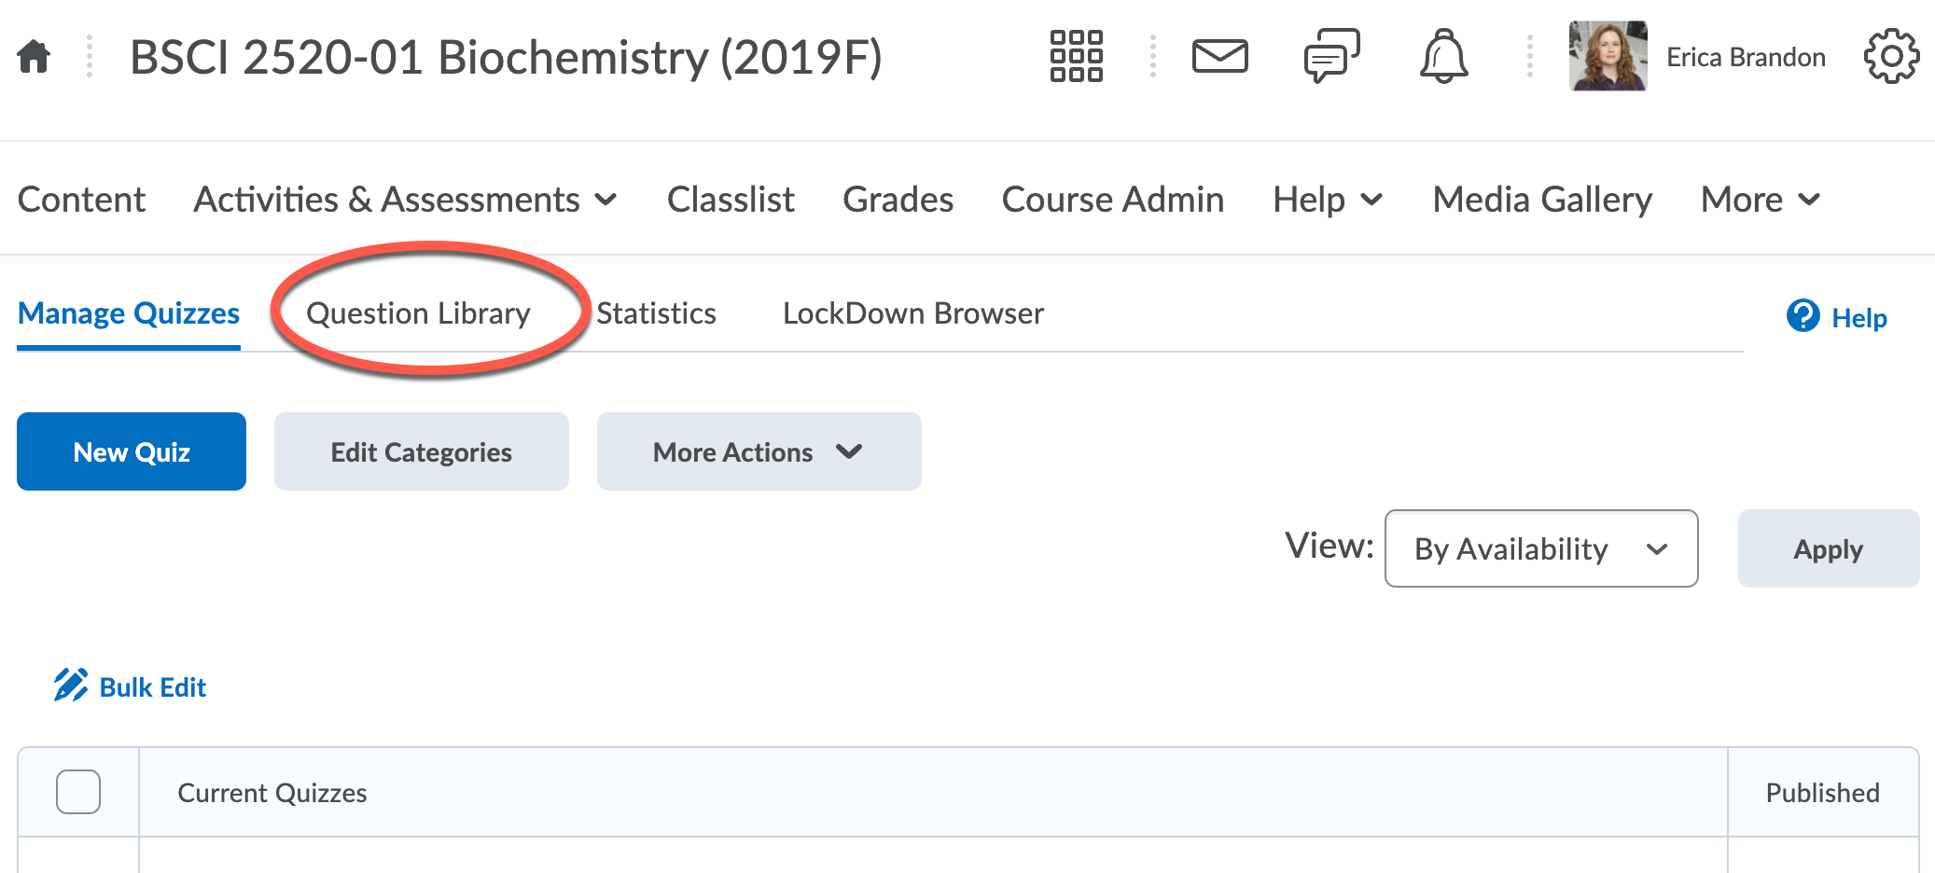This screenshot has height=873, width=1935.
Task: Show notifications bell alerts
Action: [x=1443, y=57]
